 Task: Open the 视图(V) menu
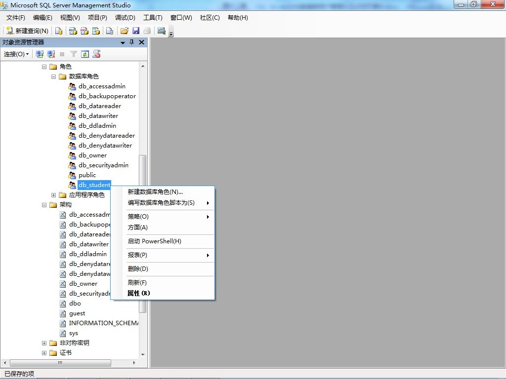tap(70, 18)
